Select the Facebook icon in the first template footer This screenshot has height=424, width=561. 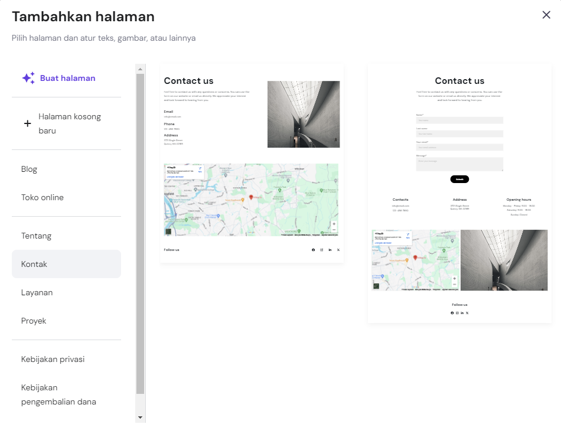(314, 250)
